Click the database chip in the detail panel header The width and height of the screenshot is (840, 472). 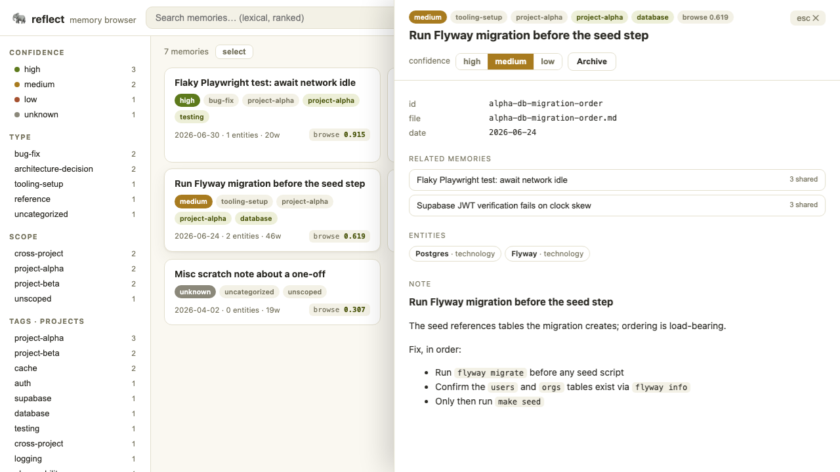click(x=652, y=18)
